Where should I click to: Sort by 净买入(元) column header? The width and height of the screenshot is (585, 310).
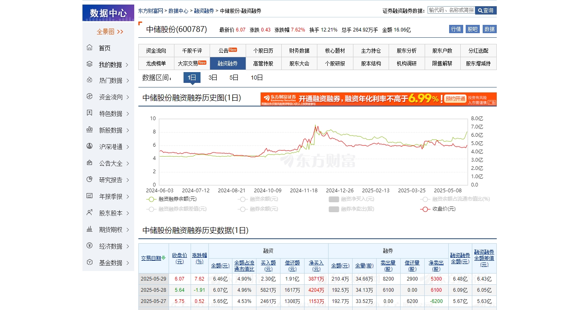(x=316, y=266)
